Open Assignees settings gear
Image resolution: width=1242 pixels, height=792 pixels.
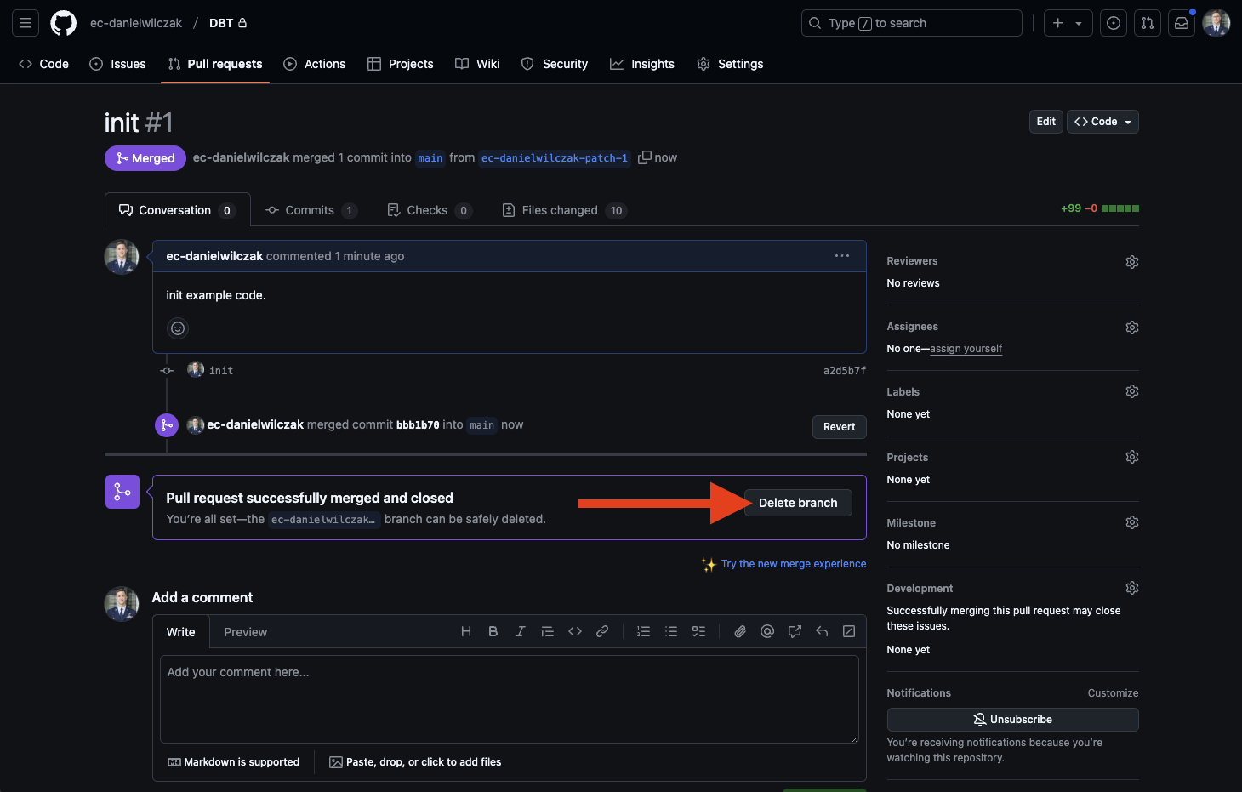click(x=1131, y=328)
